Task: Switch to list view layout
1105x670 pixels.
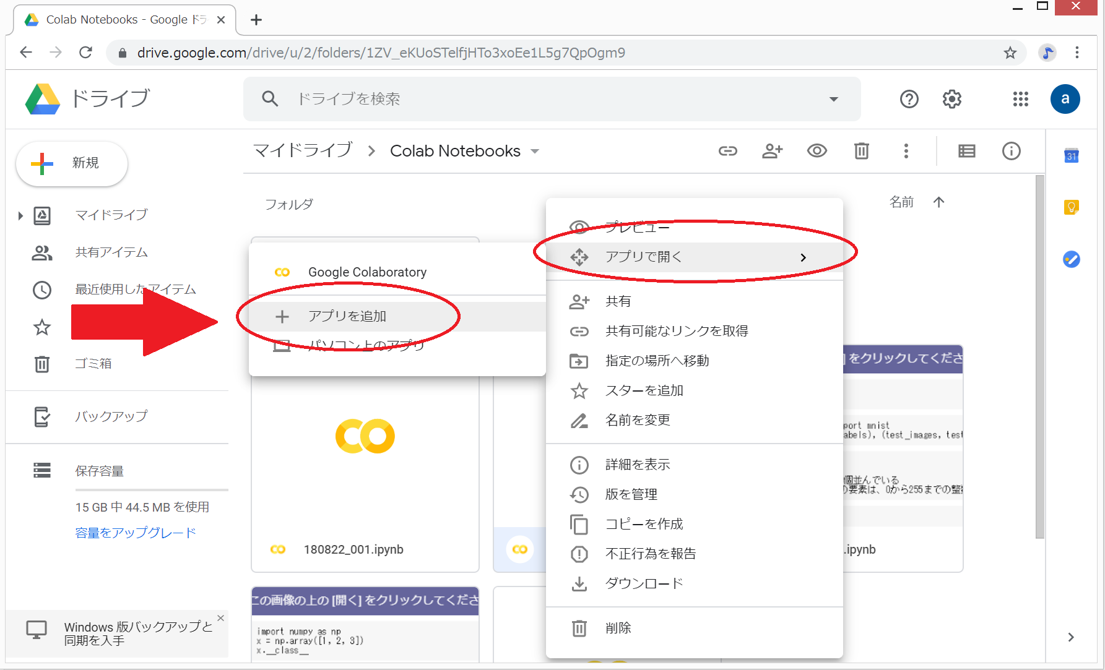Action: click(x=966, y=151)
